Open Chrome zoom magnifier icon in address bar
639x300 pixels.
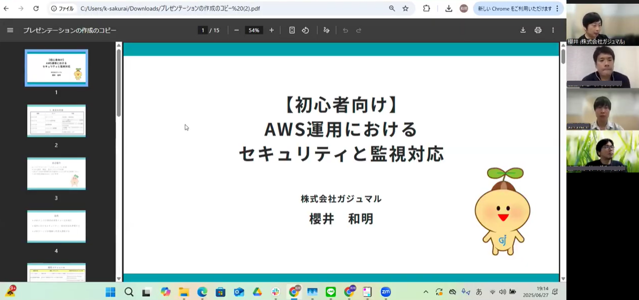pyautogui.click(x=392, y=8)
